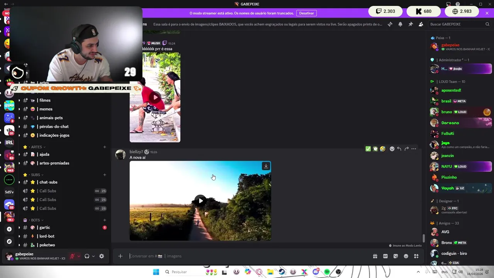The image size is (494, 278).
Task: Open the SdS'v server icon
Action: [x=9, y=192]
